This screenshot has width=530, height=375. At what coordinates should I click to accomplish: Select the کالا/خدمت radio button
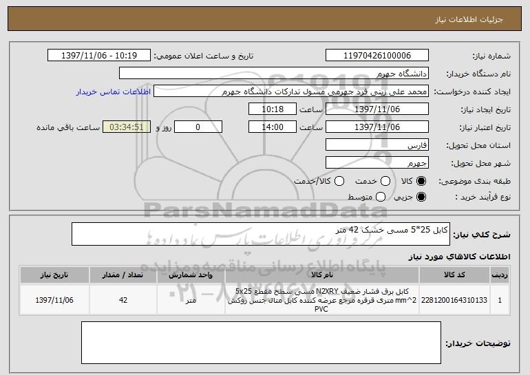point(339,181)
